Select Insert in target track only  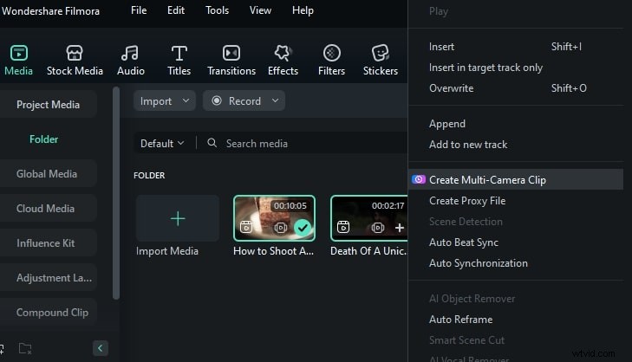516,68
